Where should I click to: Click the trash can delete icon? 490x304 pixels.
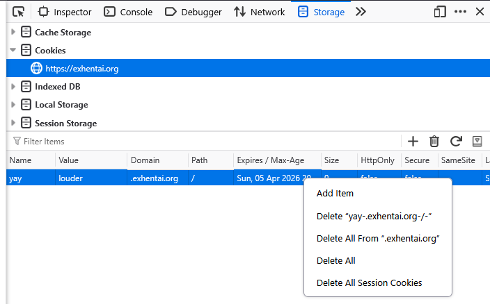point(434,142)
